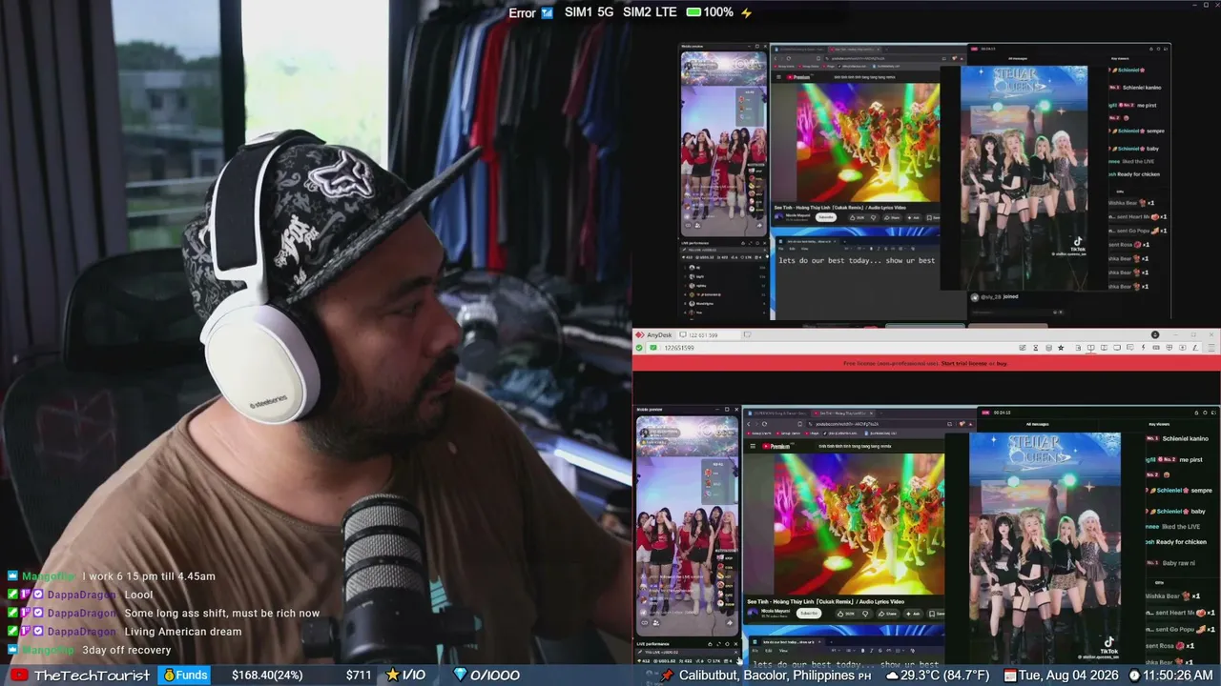Click the $168.40(24%) funds amount
The image size is (1221, 686).
(x=268, y=676)
